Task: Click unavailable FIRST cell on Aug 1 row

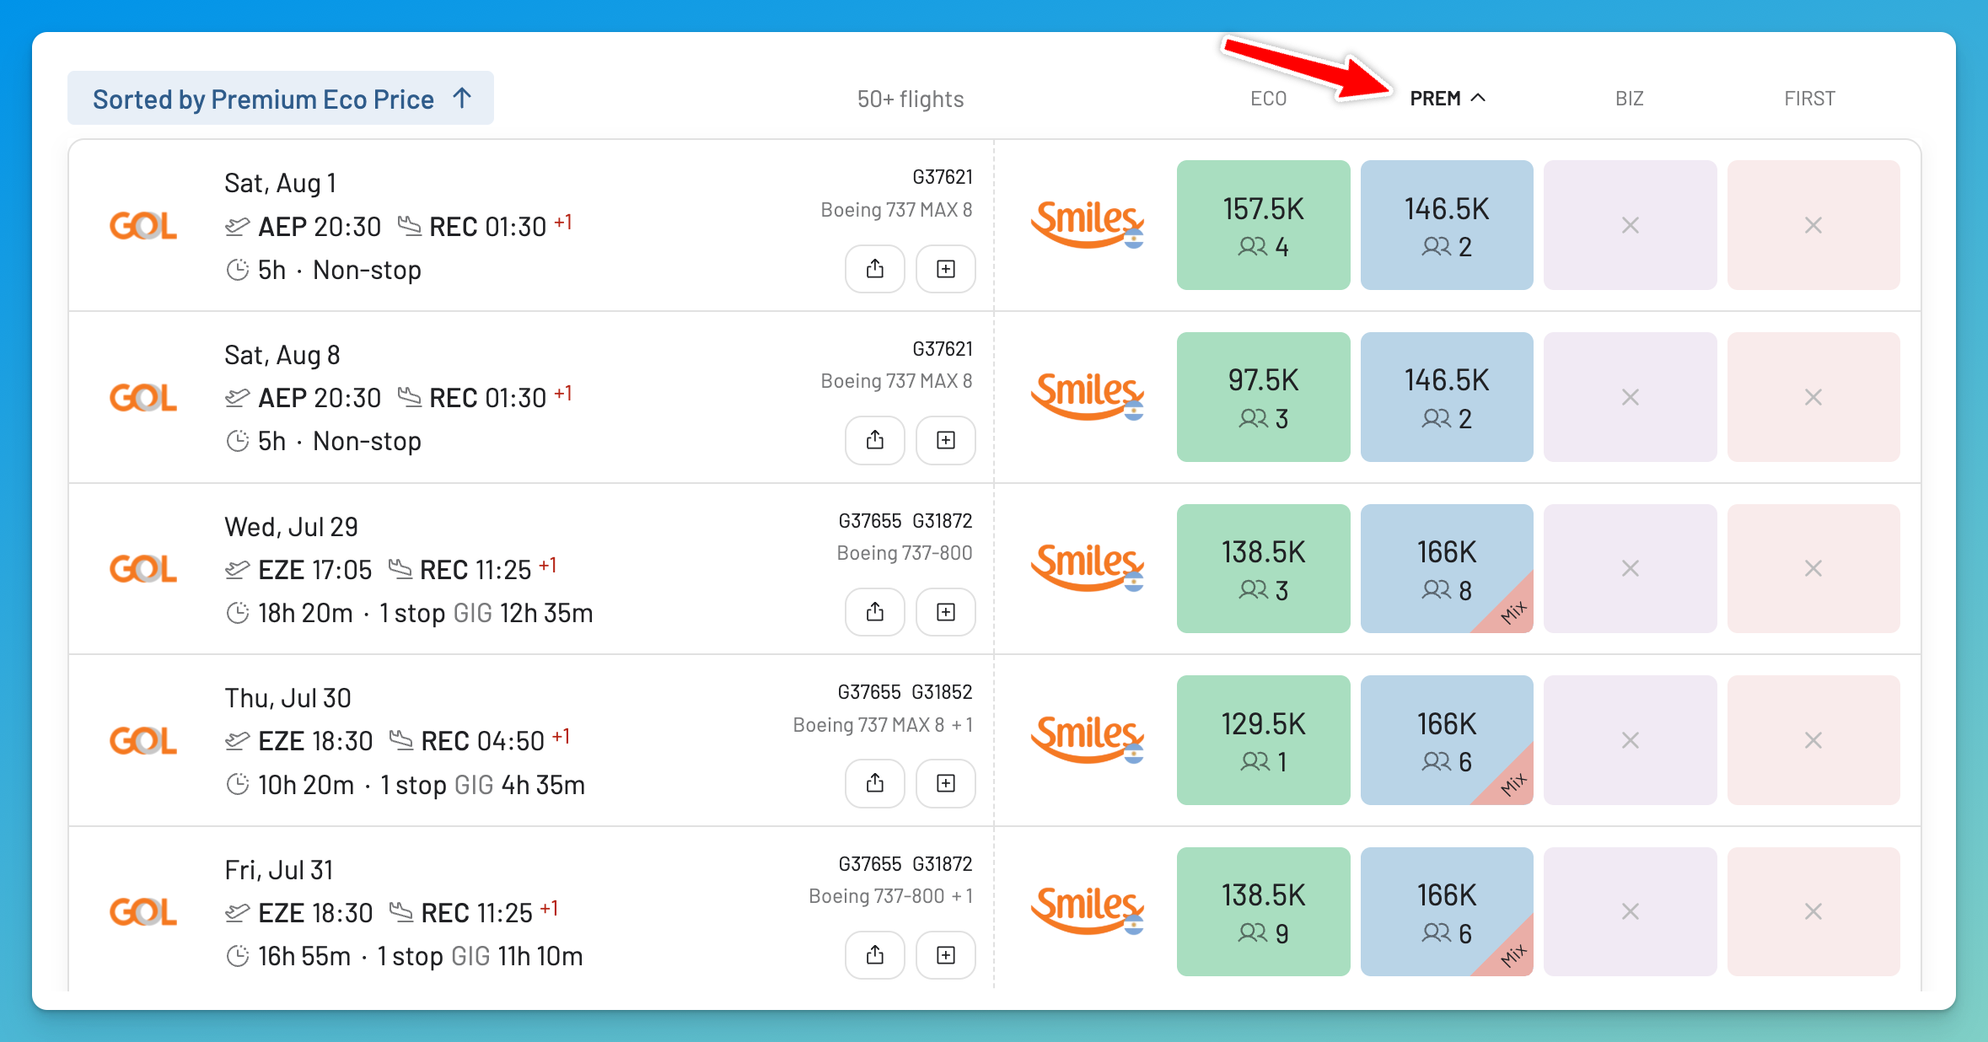Action: point(1813,225)
